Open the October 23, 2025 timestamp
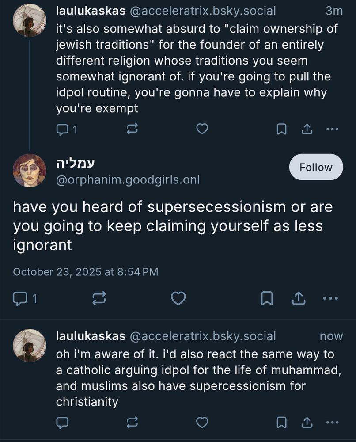 (85, 272)
